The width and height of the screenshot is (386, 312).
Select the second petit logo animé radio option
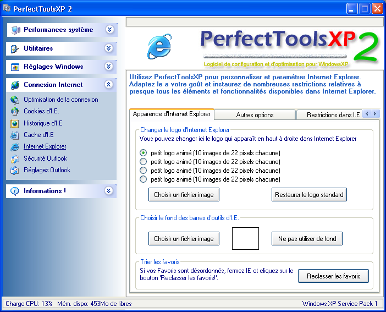[x=144, y=162]
